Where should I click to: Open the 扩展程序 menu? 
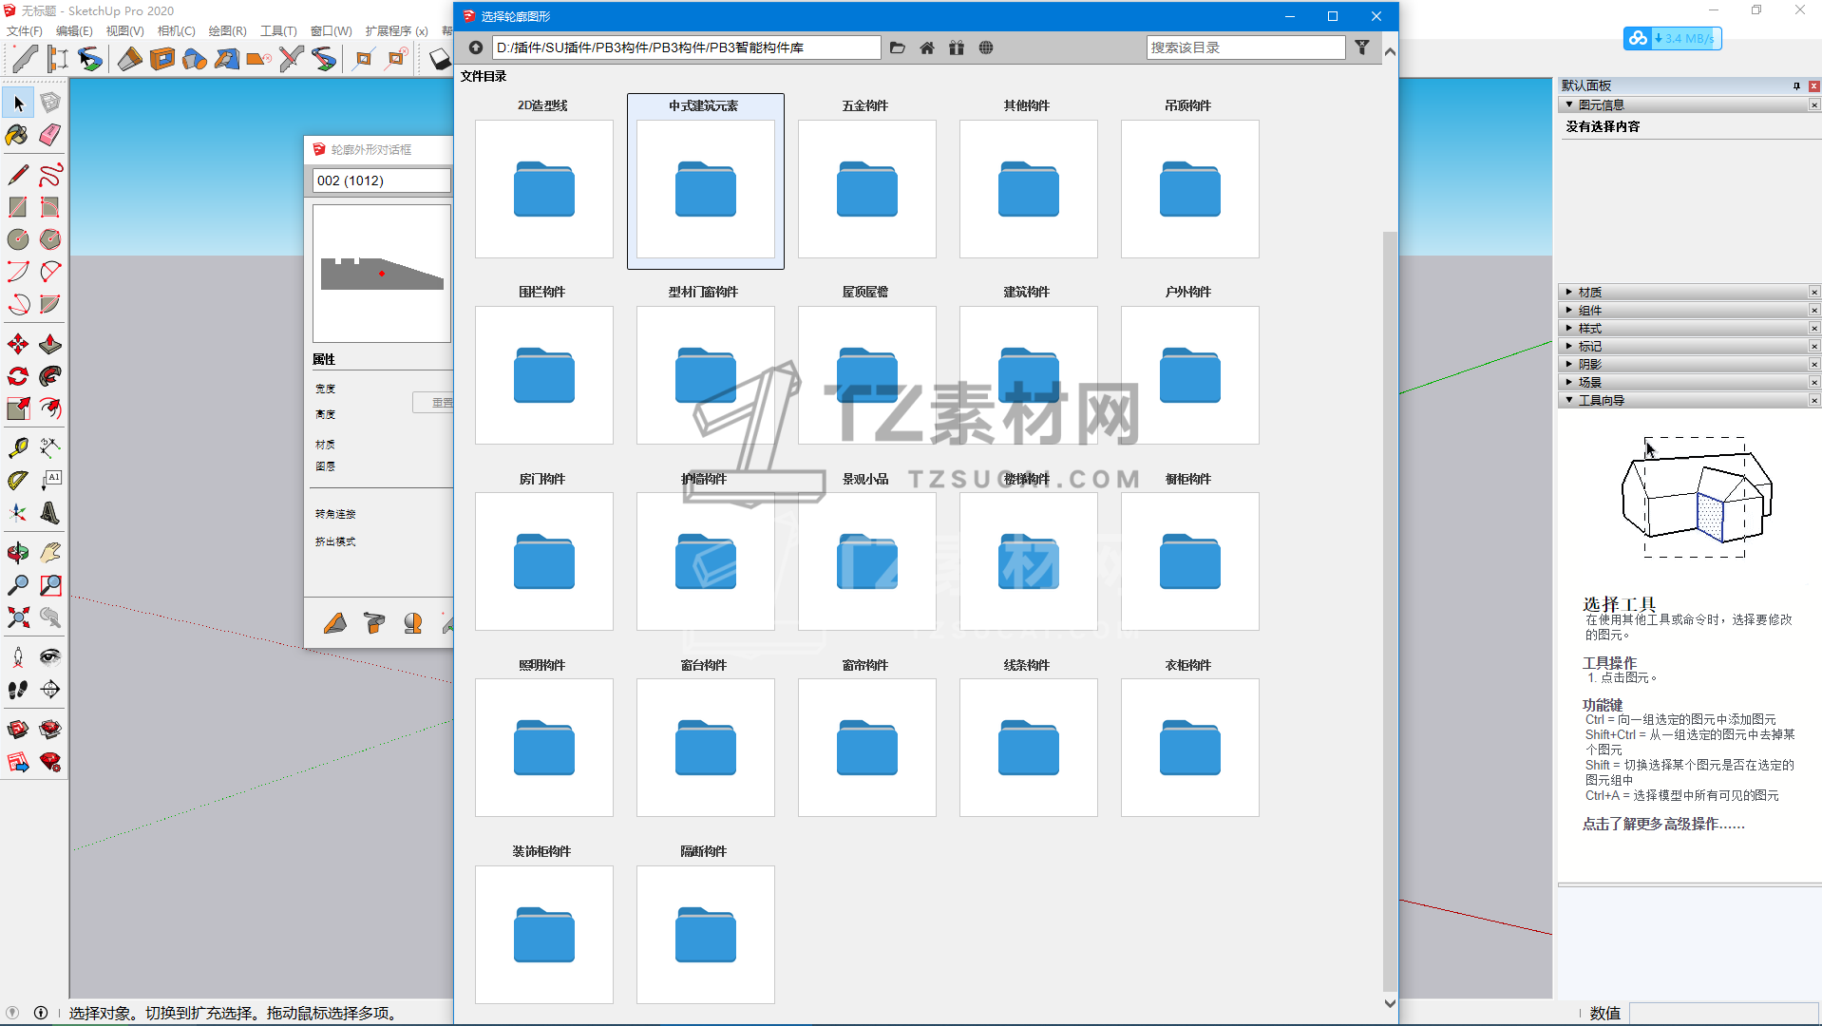(x=397, y=31)
